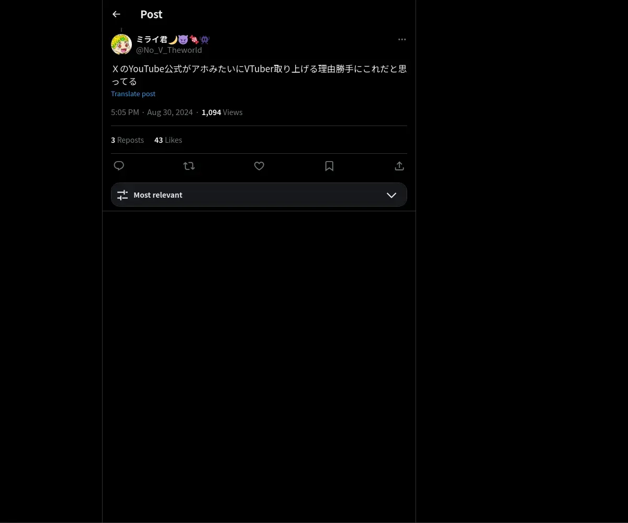Click the reply speech bubble icon
This screenshot has height=523, width=628.
119,166
